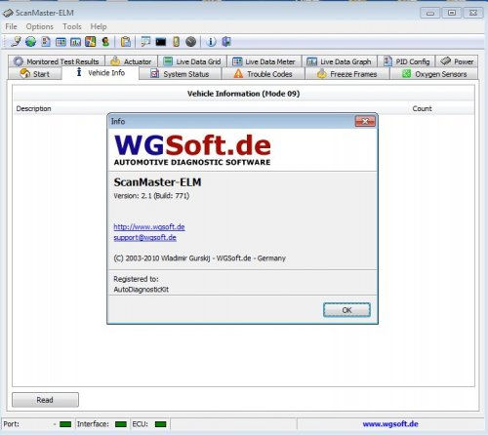488x435 pixels.
Task: Click the Vehicle Information (Mode 09) heading
Action: pyautogui.click(x=243, y=94)
